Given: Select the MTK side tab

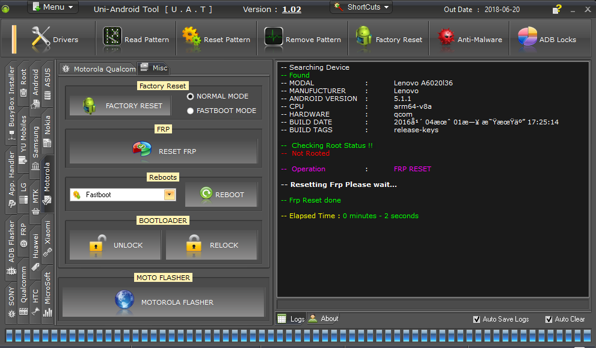Looking at the screenshot, I should pos(35,201).
